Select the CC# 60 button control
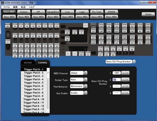 coord(113,54)
